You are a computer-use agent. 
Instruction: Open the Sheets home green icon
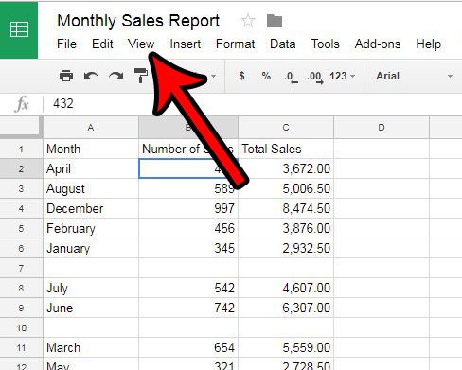click(x=19, y=30)
